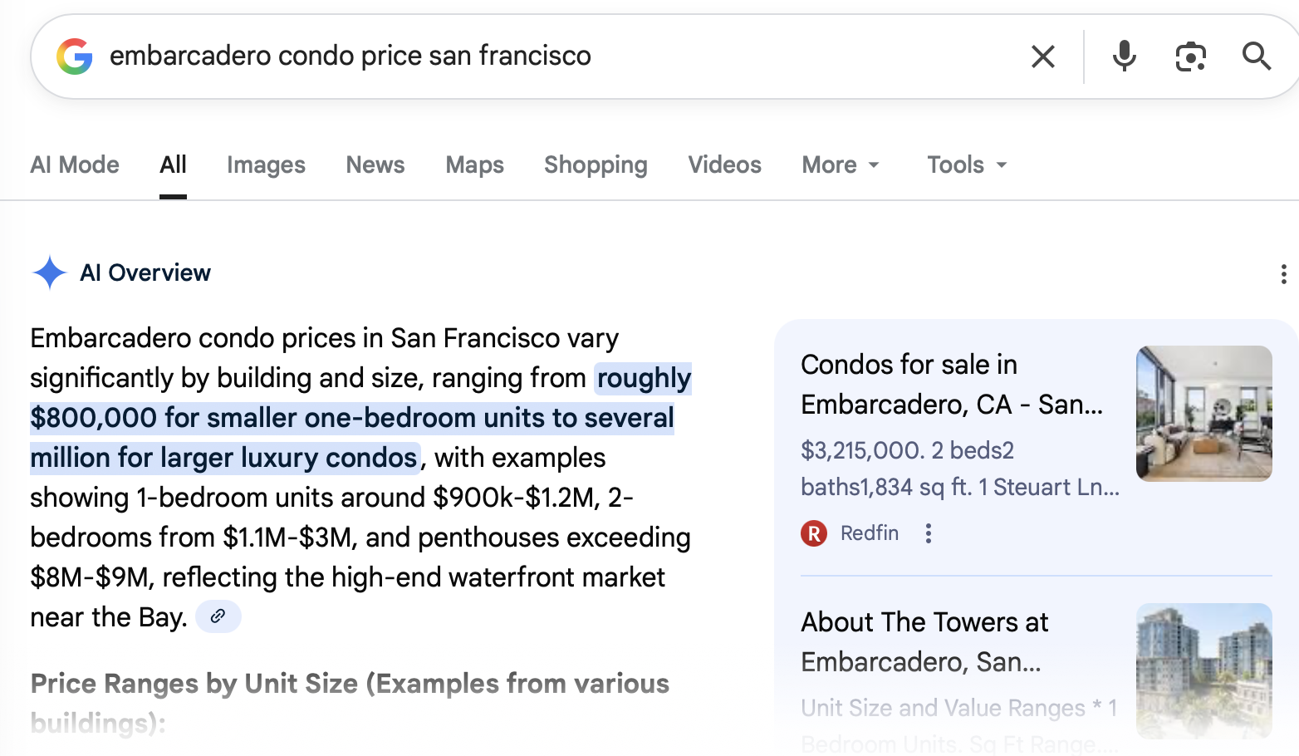Click the Redfin source label

point(869,533)
